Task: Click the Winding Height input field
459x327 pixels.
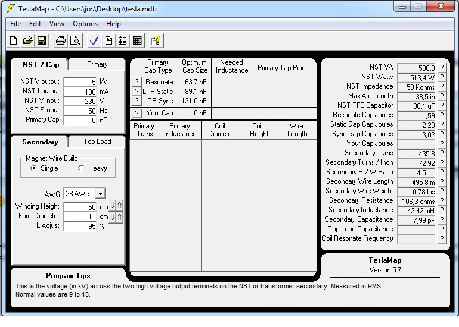Action: [80, 207]
